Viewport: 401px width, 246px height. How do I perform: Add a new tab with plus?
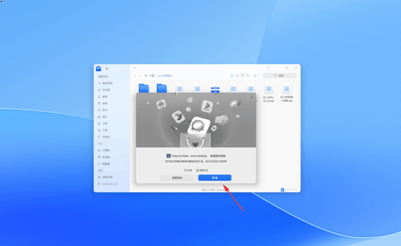coord(135,68)
